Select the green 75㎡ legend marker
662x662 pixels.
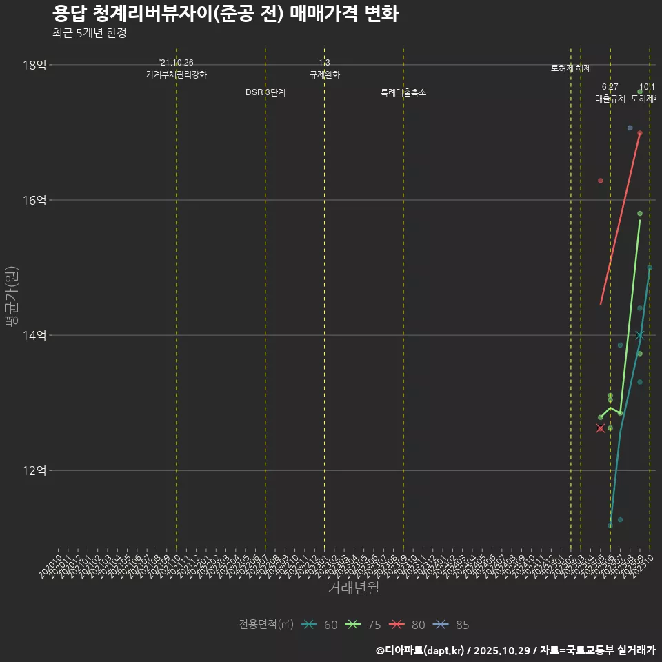[352, 624]
